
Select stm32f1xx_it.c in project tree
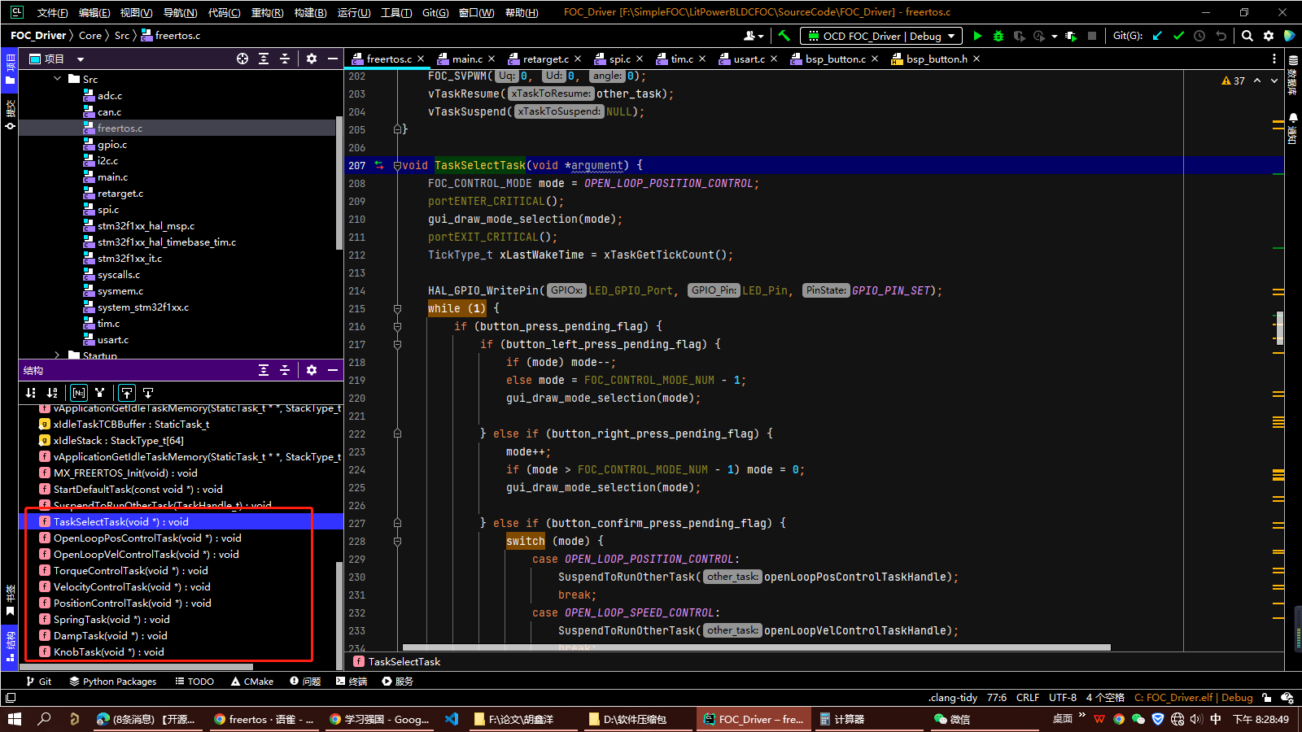(129, 259)
